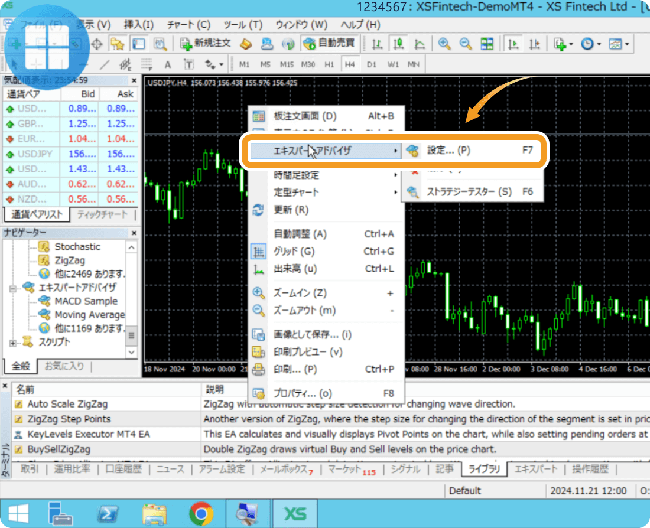Open File Explorer from the taskbar

154,514
